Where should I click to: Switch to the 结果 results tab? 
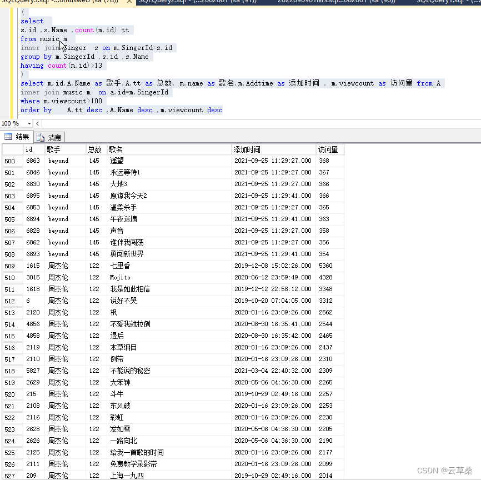17,137
